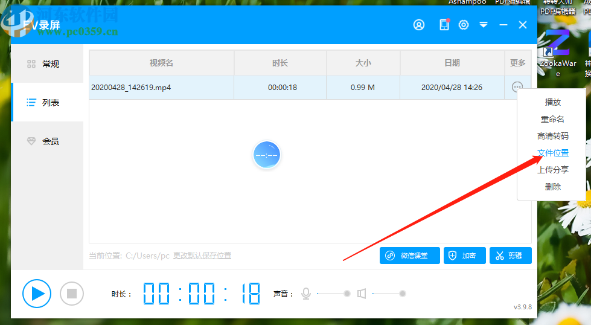Switch to the 会员 tab
Image resolution: width=591 pixels, height=325 pixels.
47,141
